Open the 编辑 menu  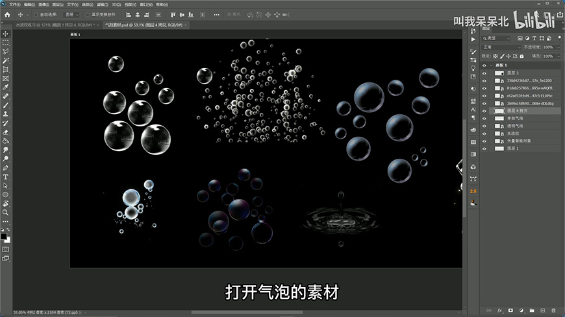tap(29, 5)
